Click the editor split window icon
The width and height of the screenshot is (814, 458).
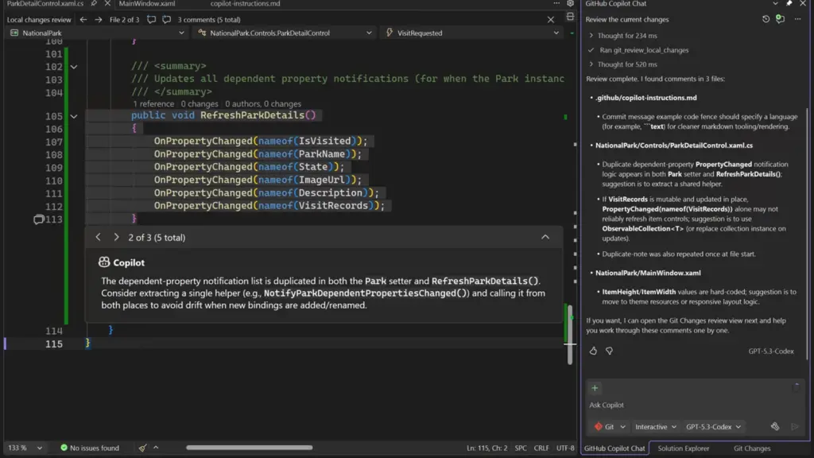click(x=570, y=17)
